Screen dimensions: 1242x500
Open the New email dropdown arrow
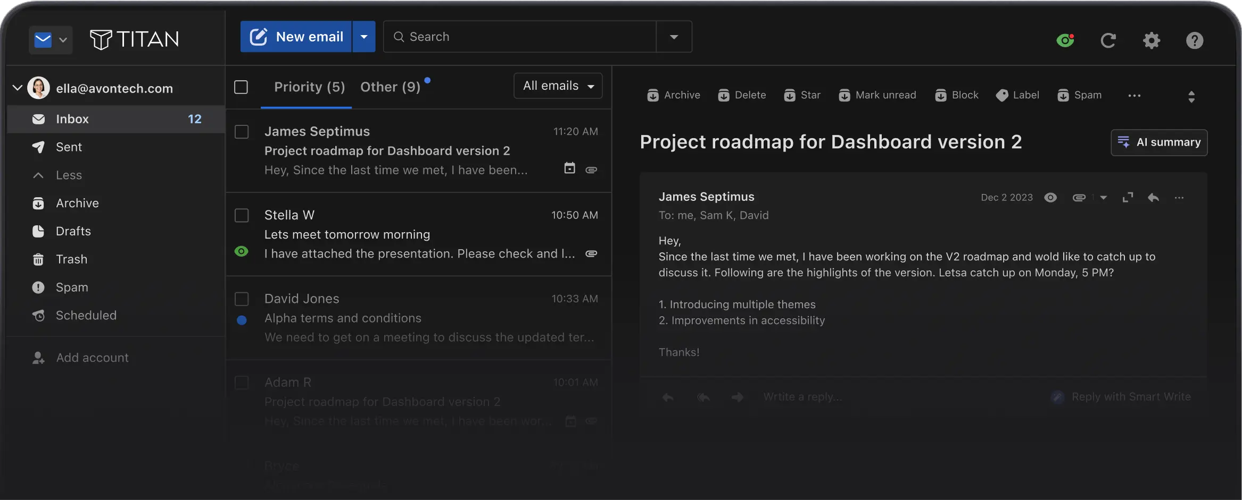click(x=364, y=37)
